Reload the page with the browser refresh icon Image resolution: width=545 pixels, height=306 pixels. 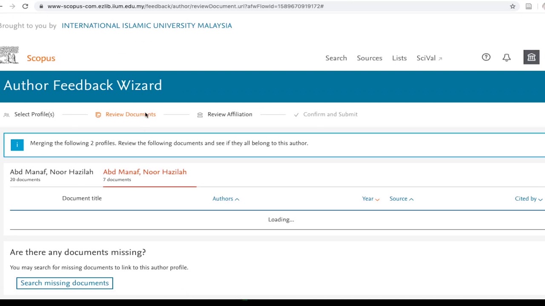point(25,6)
